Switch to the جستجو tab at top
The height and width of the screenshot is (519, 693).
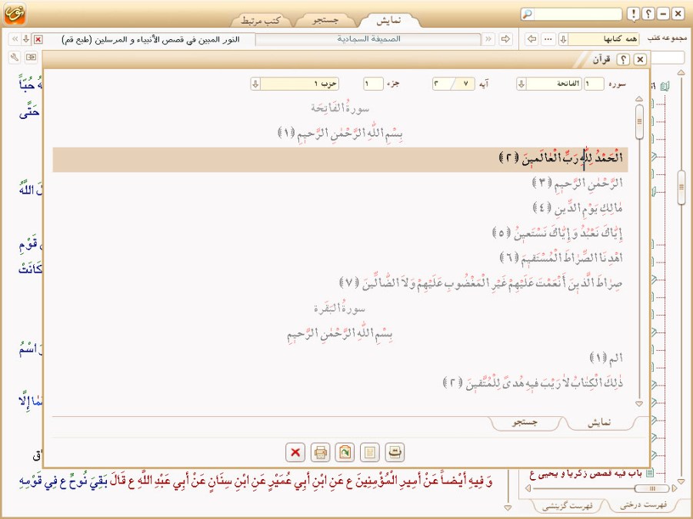[x=325, y=20]
